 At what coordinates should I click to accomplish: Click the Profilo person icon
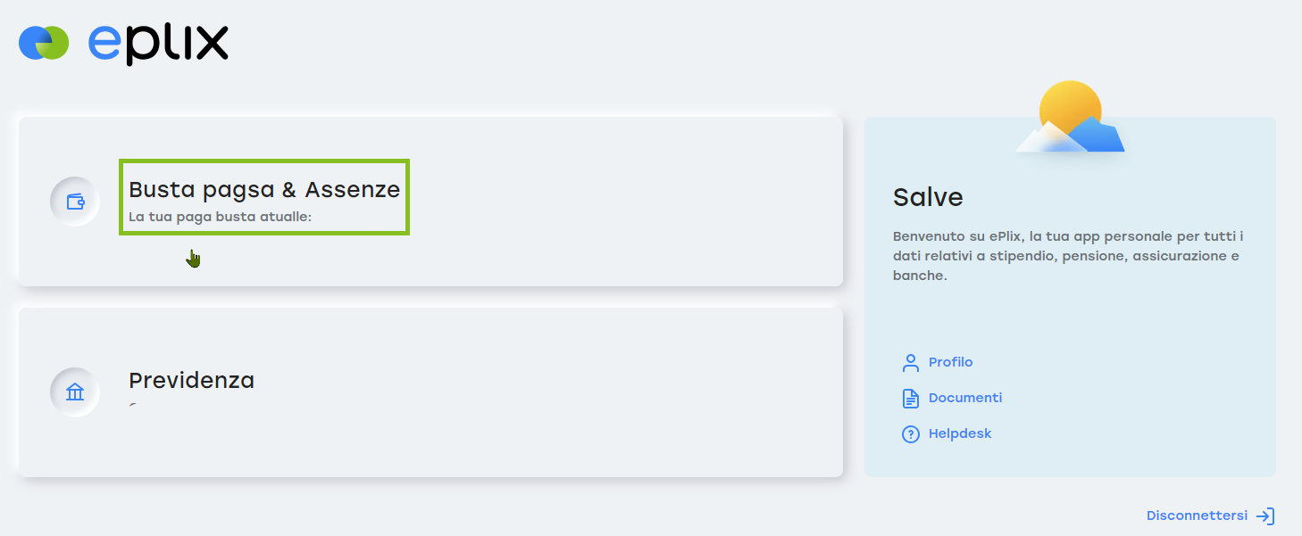[910, 363]
